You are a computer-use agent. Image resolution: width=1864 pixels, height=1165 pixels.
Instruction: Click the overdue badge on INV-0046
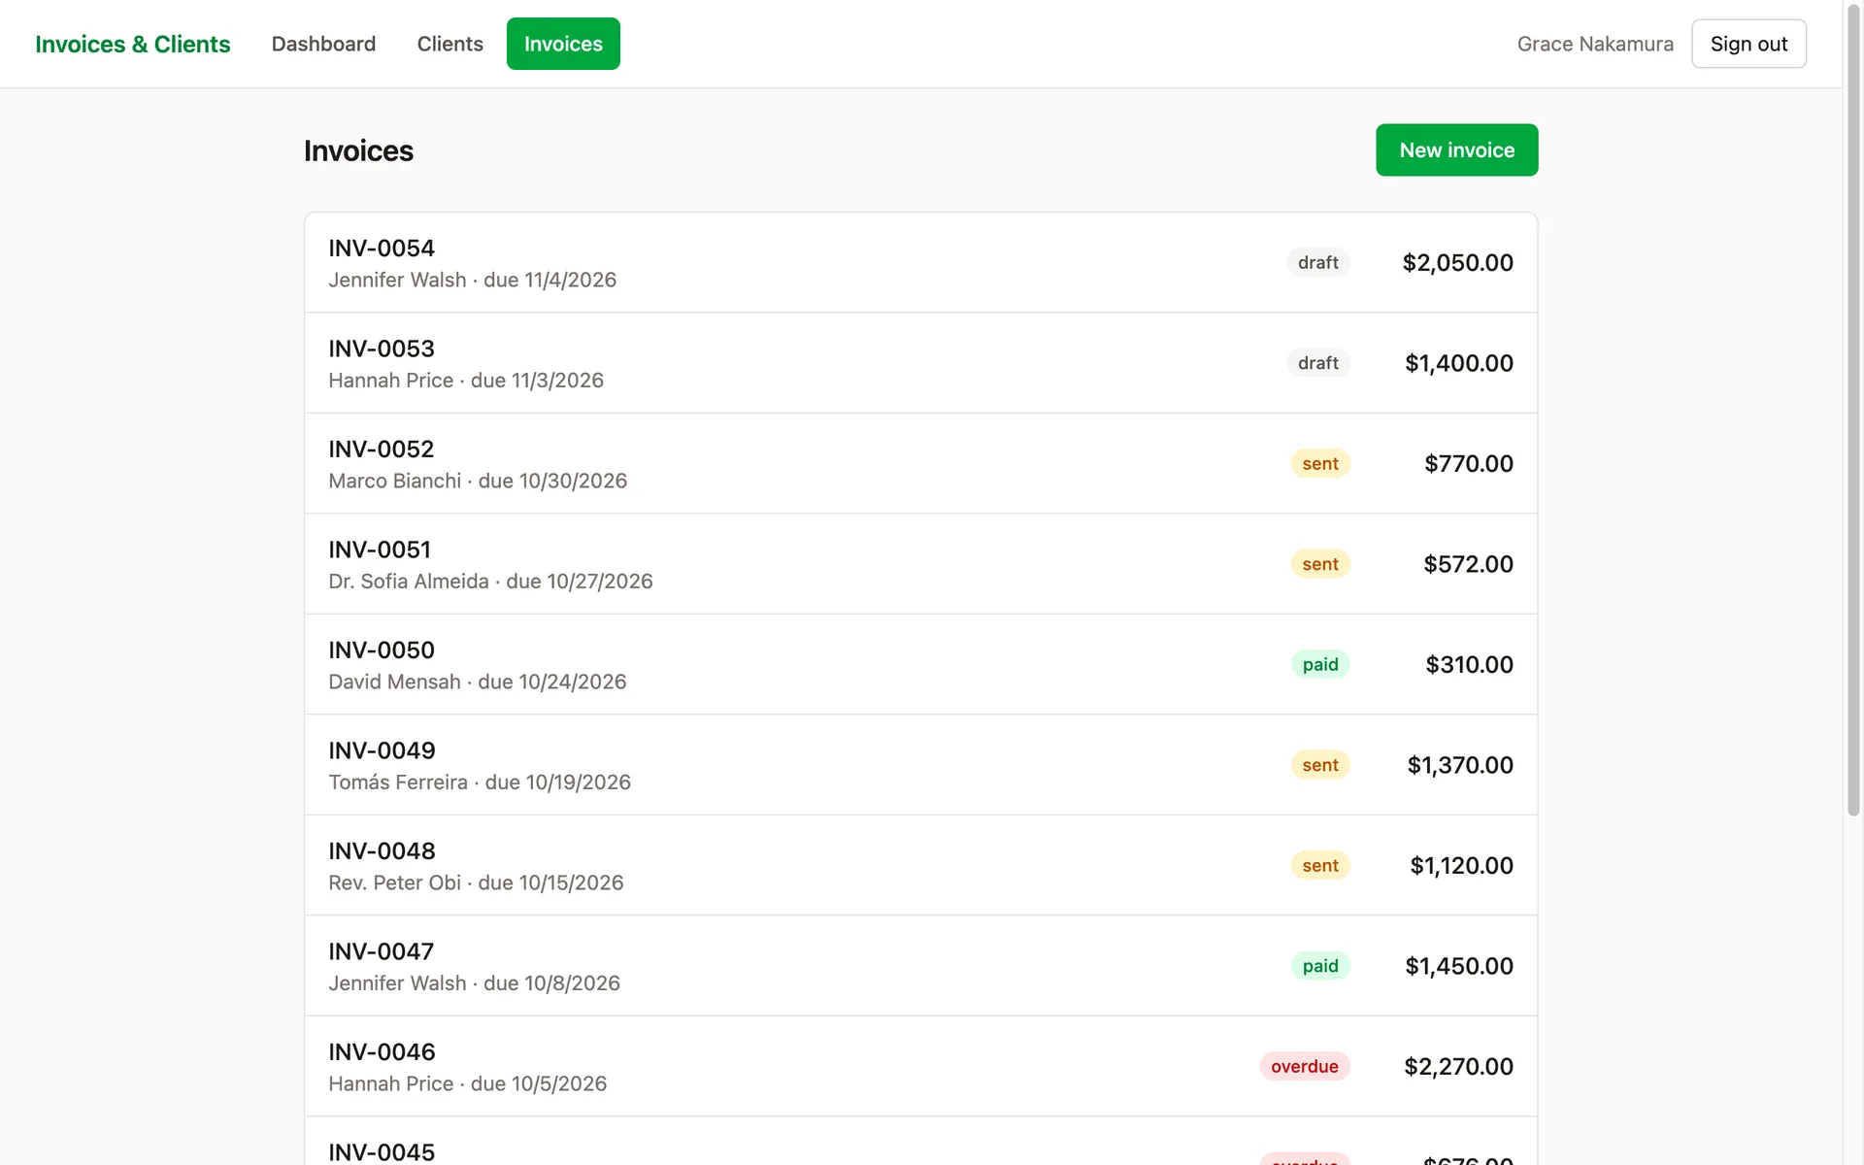coord(1304,1066)
